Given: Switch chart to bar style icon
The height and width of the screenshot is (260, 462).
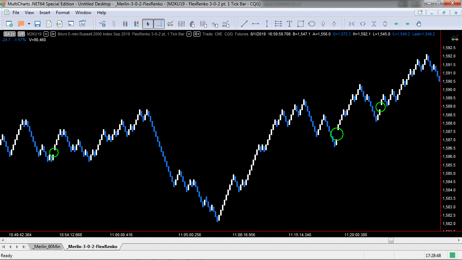Looking at the screenshot, I should [x=114, y=24].
